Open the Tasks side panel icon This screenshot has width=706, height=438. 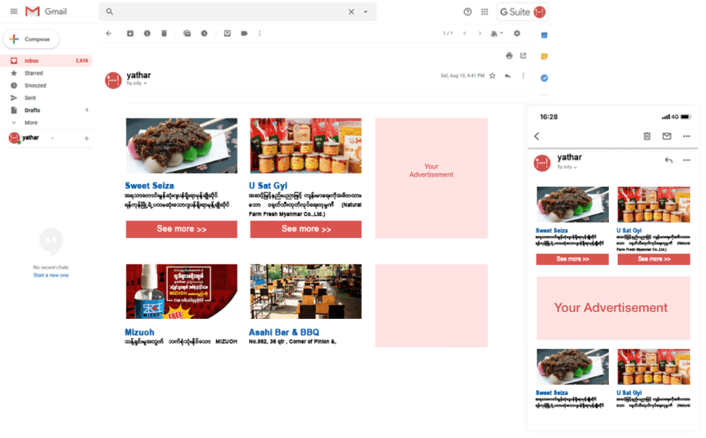544,78
